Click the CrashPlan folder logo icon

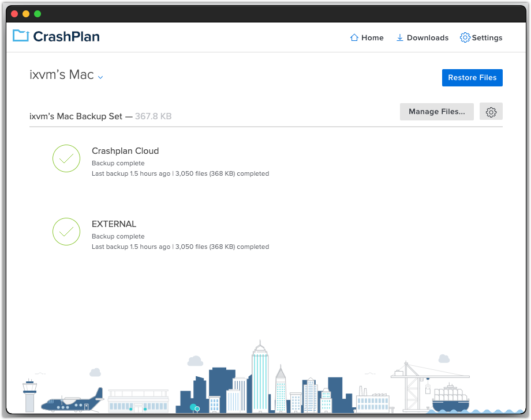pos(21,36)
